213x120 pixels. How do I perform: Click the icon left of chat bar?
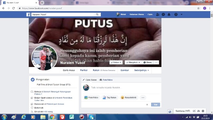(x=170, y=112)
